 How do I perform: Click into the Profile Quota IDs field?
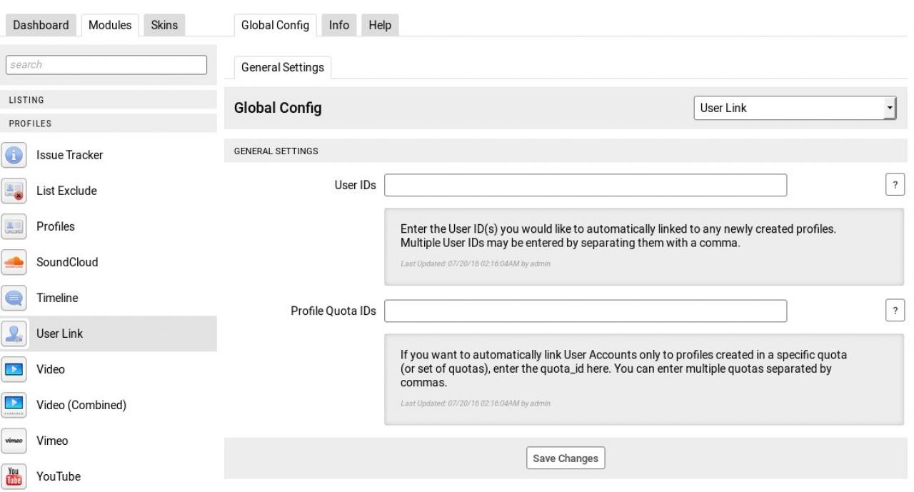[x=586, y=311]
